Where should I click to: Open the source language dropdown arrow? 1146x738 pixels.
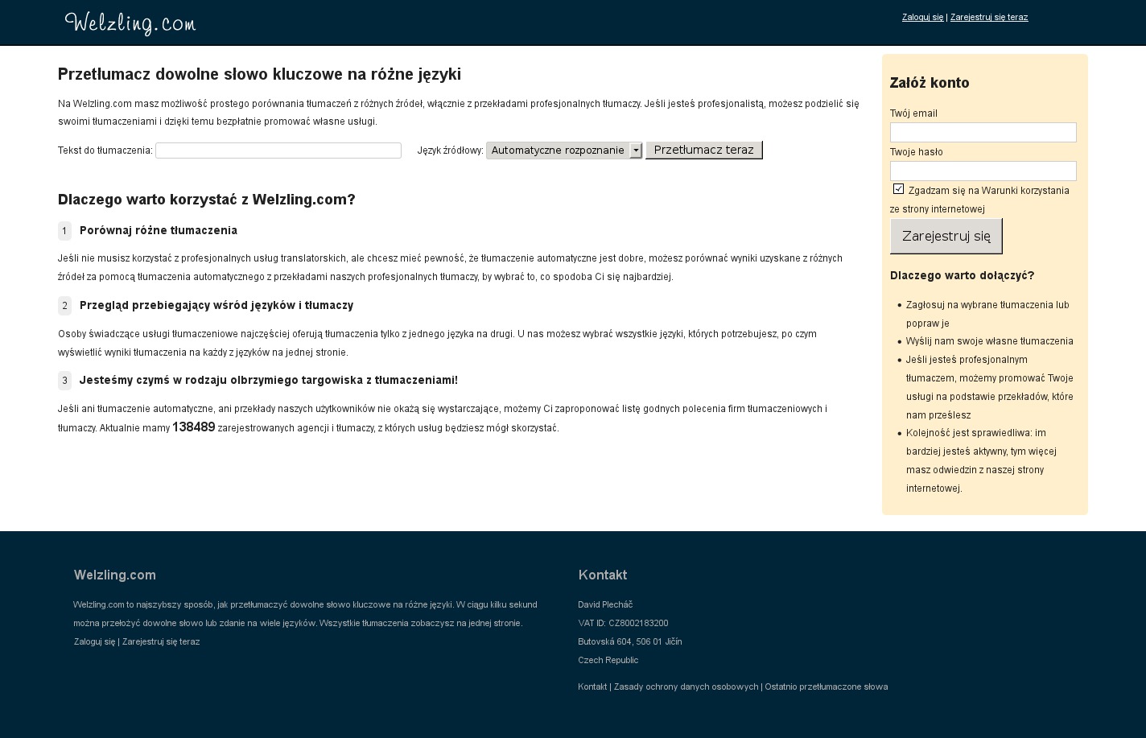(636, 150)
